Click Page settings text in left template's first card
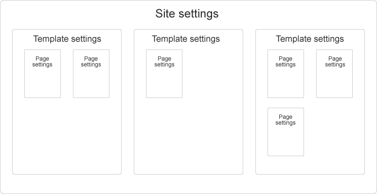The height and width of the screenshot is (194, 377). (42, 62)
